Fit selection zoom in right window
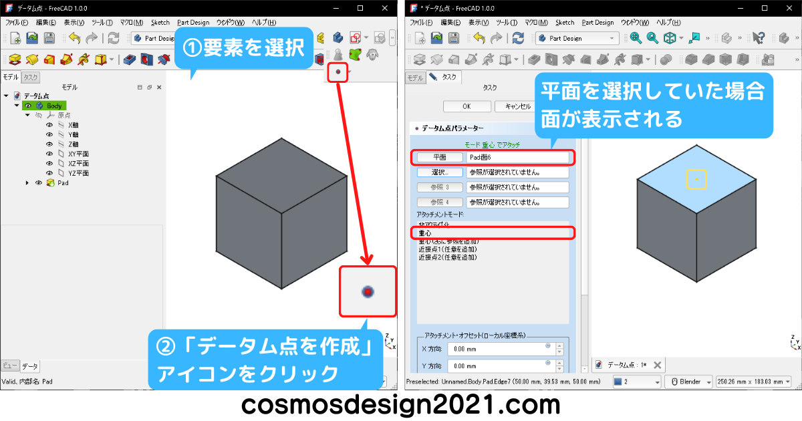The height and width of the screenshot is (421, 802). pos(652,38)
